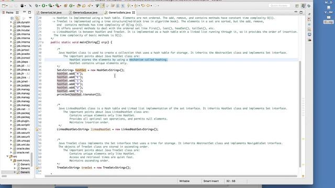
Task: Click Collapse All in Package Explorer
Action: pos(12,18)
